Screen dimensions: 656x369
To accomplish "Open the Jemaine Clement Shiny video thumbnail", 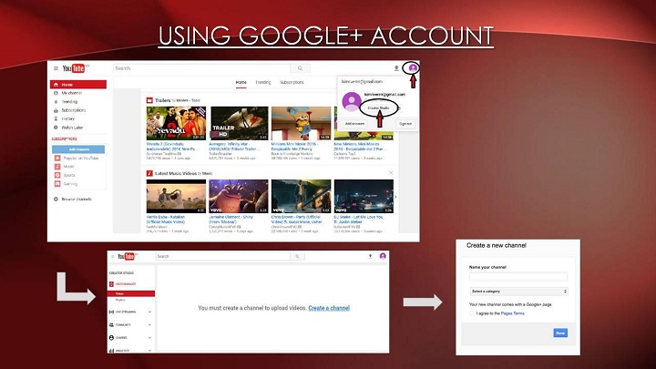I will tap(239, 196).
